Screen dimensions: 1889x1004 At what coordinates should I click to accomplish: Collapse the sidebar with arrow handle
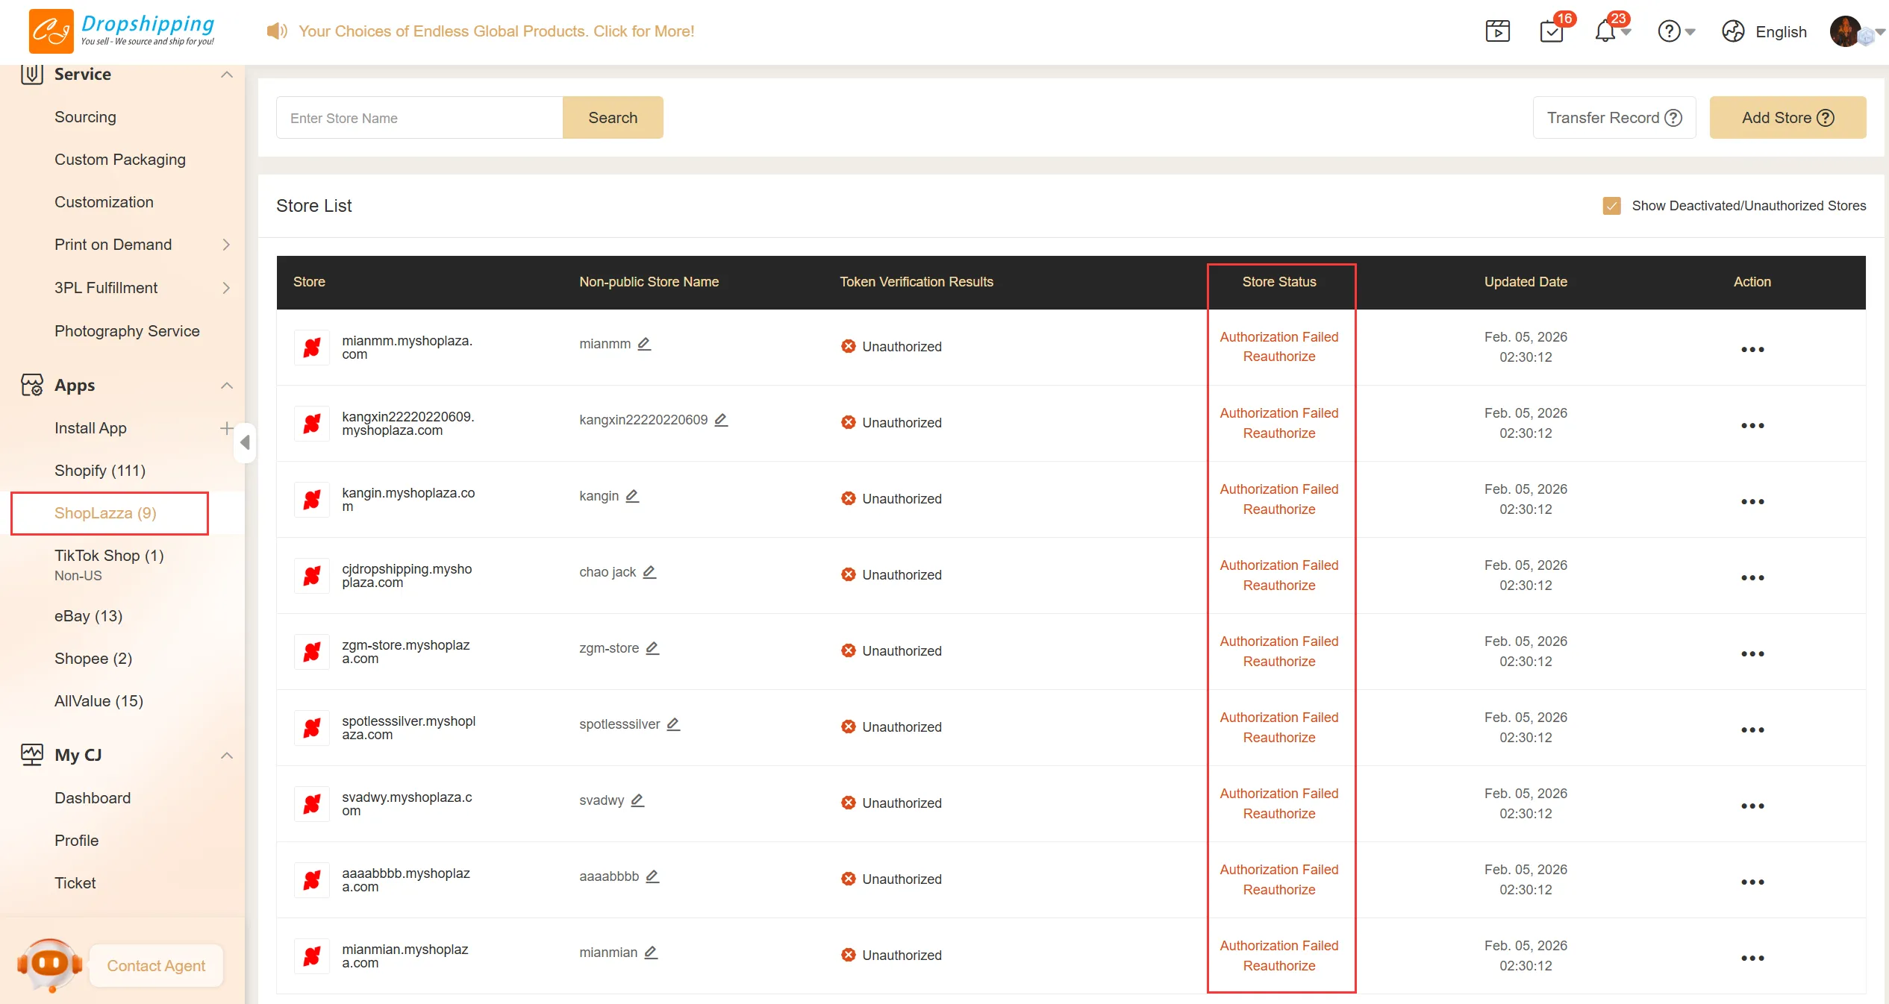[x=245, y=442]
